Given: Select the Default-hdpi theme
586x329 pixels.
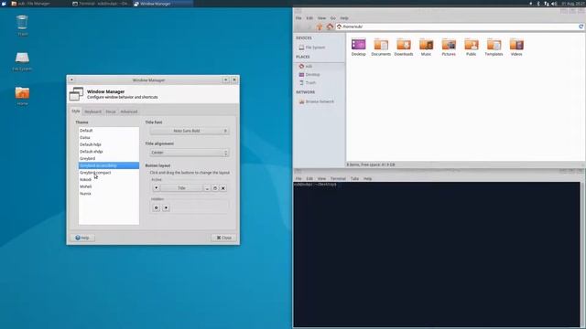Looking at the screenshot, I should pos(109,144).
